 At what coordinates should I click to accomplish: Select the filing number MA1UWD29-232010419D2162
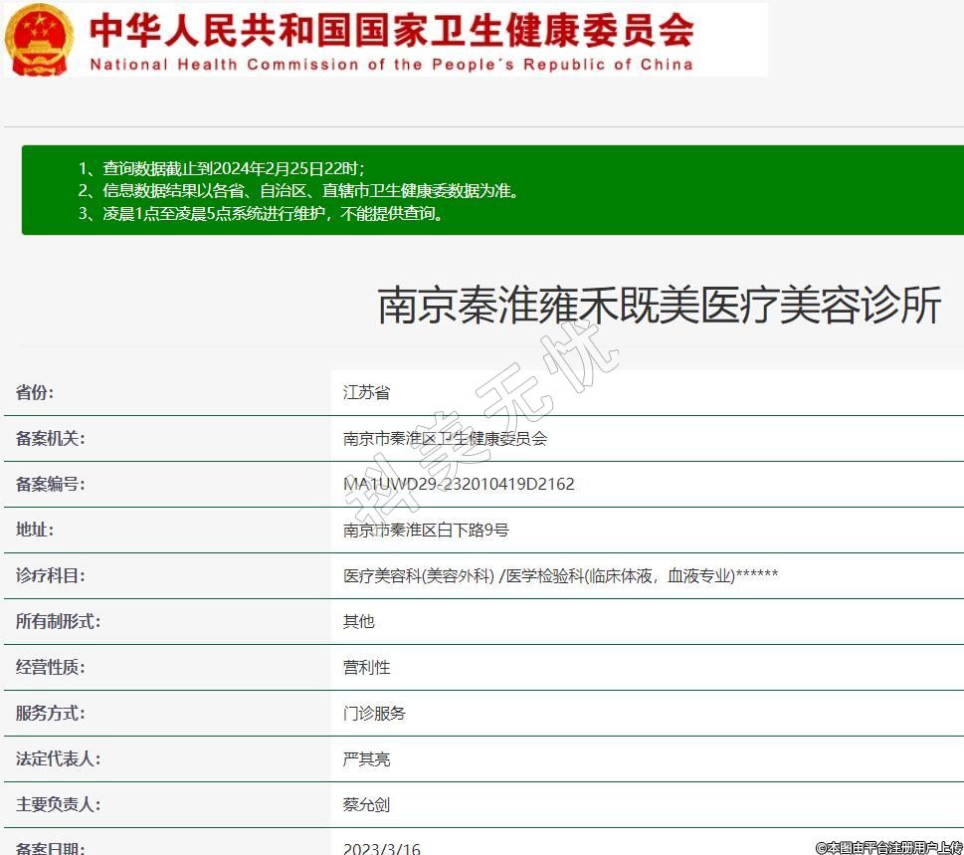tap(459, 484)
